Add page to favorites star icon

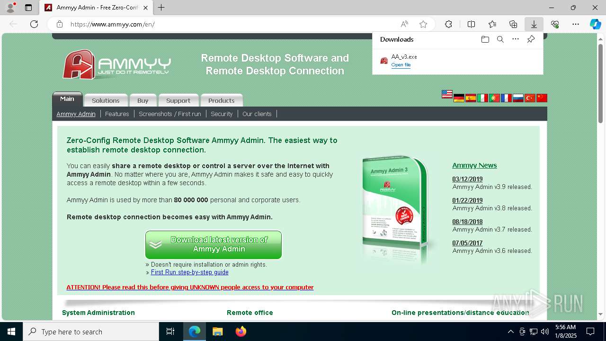pyautogui.click(x=423, y=24)
